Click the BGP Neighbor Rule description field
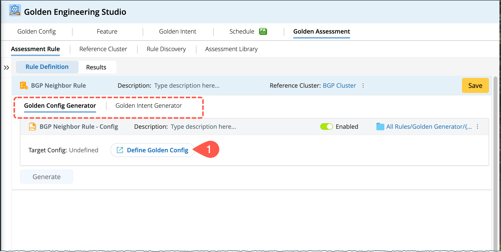The height and width of the screenshot is (252, 501). point(187,86)
